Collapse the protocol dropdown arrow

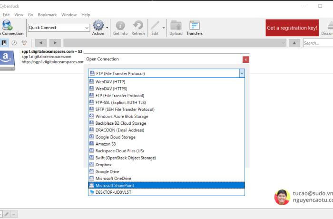(x=242, y=74)
